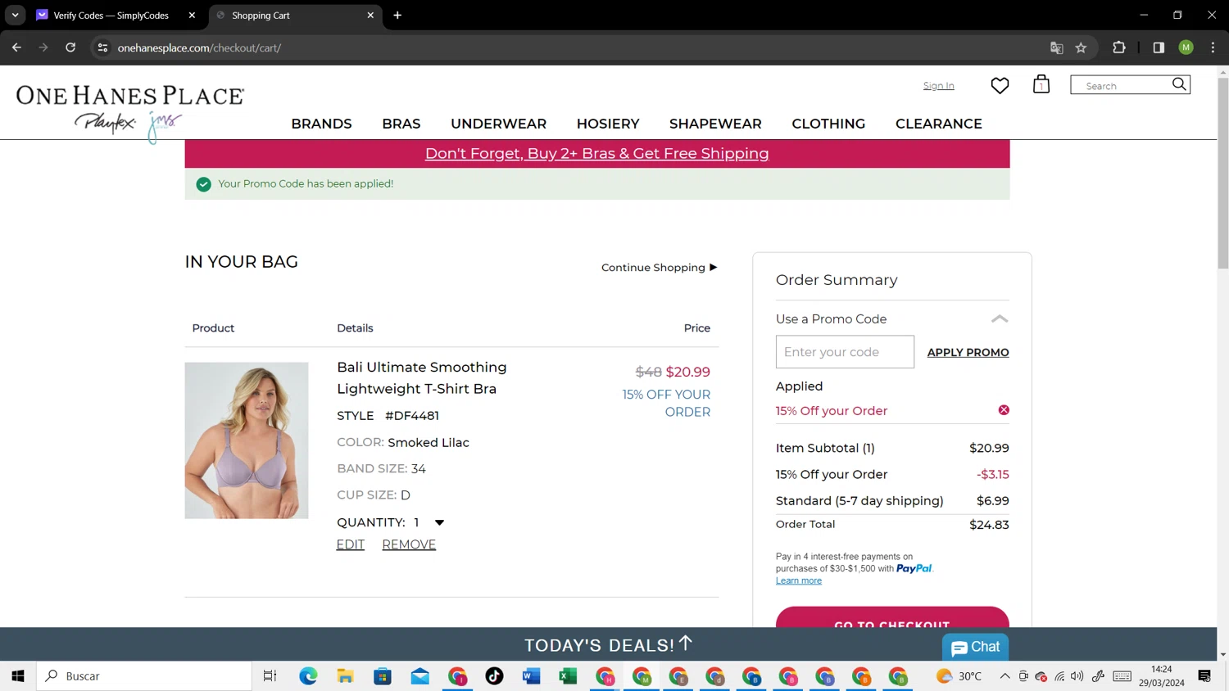Open the notifications center icon

(1204, 675)
